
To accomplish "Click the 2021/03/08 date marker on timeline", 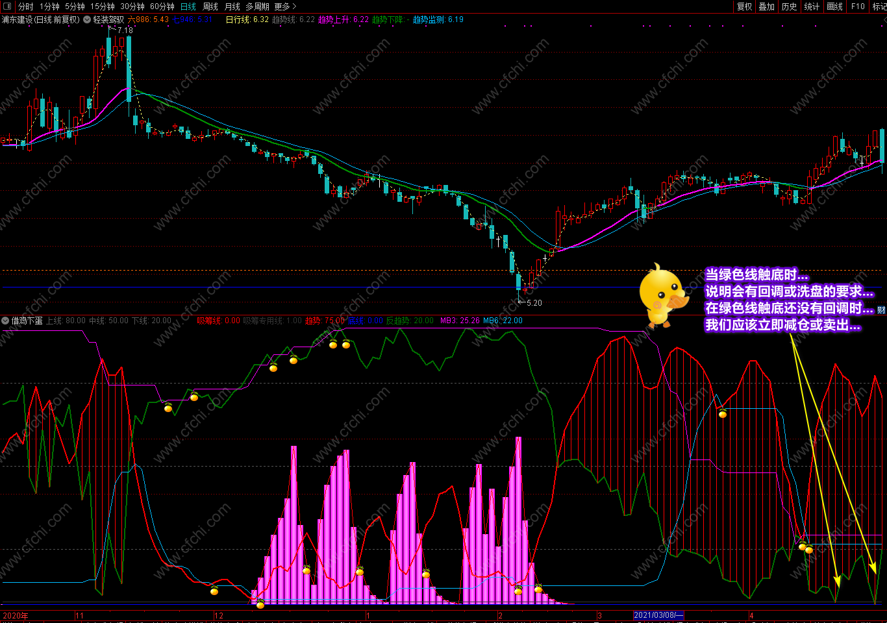I will tap(658, 615).
